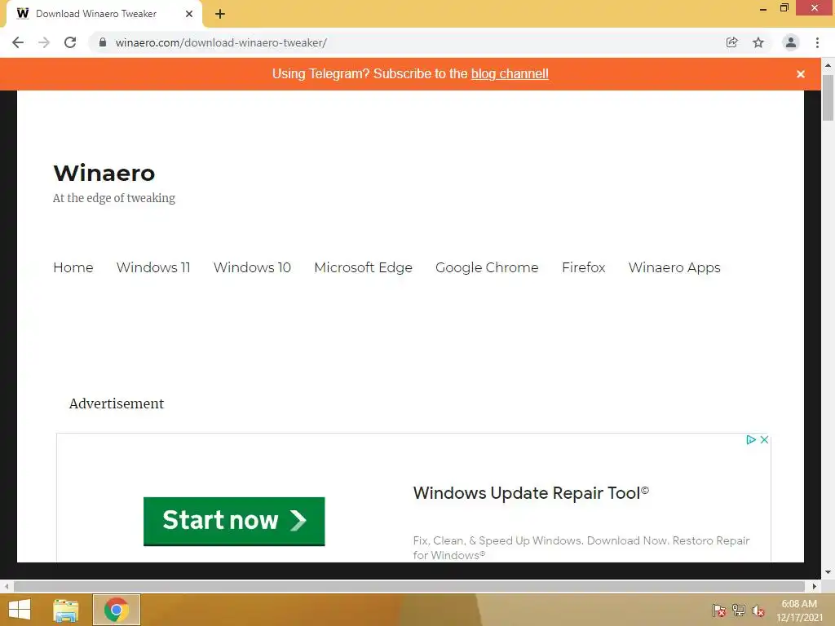The height and width of the screenshot is (626, 835).
Task: Click the scroll down arrow
Action: (828, 572)
